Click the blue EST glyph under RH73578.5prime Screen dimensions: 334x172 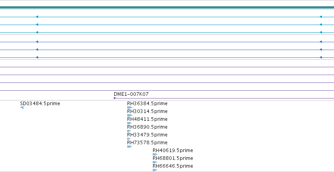pyautogui.click(x=130, y=147)
